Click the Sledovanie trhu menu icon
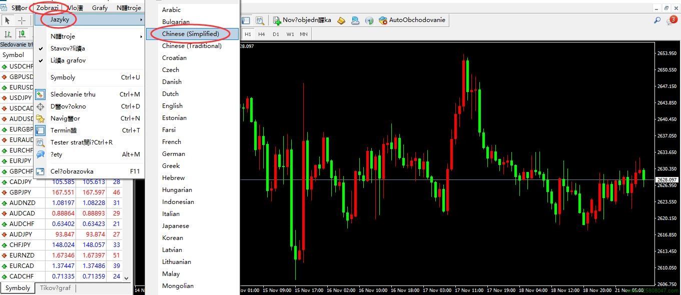This screenshot has height=295, width=681. click(x=41, y=94)
